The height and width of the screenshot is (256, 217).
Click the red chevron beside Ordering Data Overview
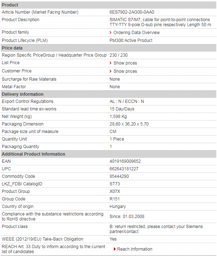[110, 33]
